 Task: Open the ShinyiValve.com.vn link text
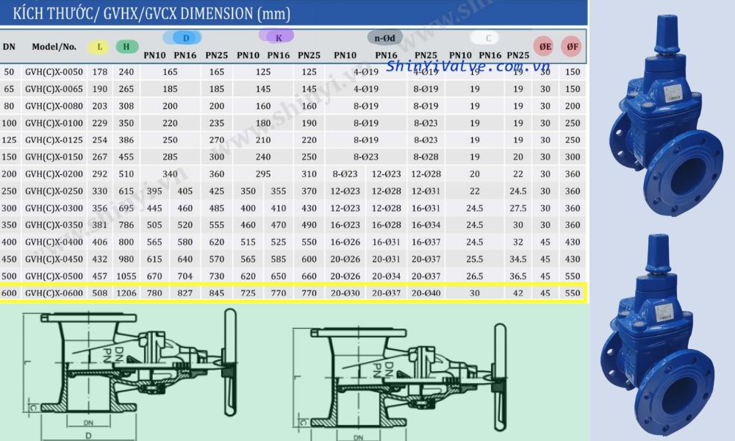click(467, 66)
